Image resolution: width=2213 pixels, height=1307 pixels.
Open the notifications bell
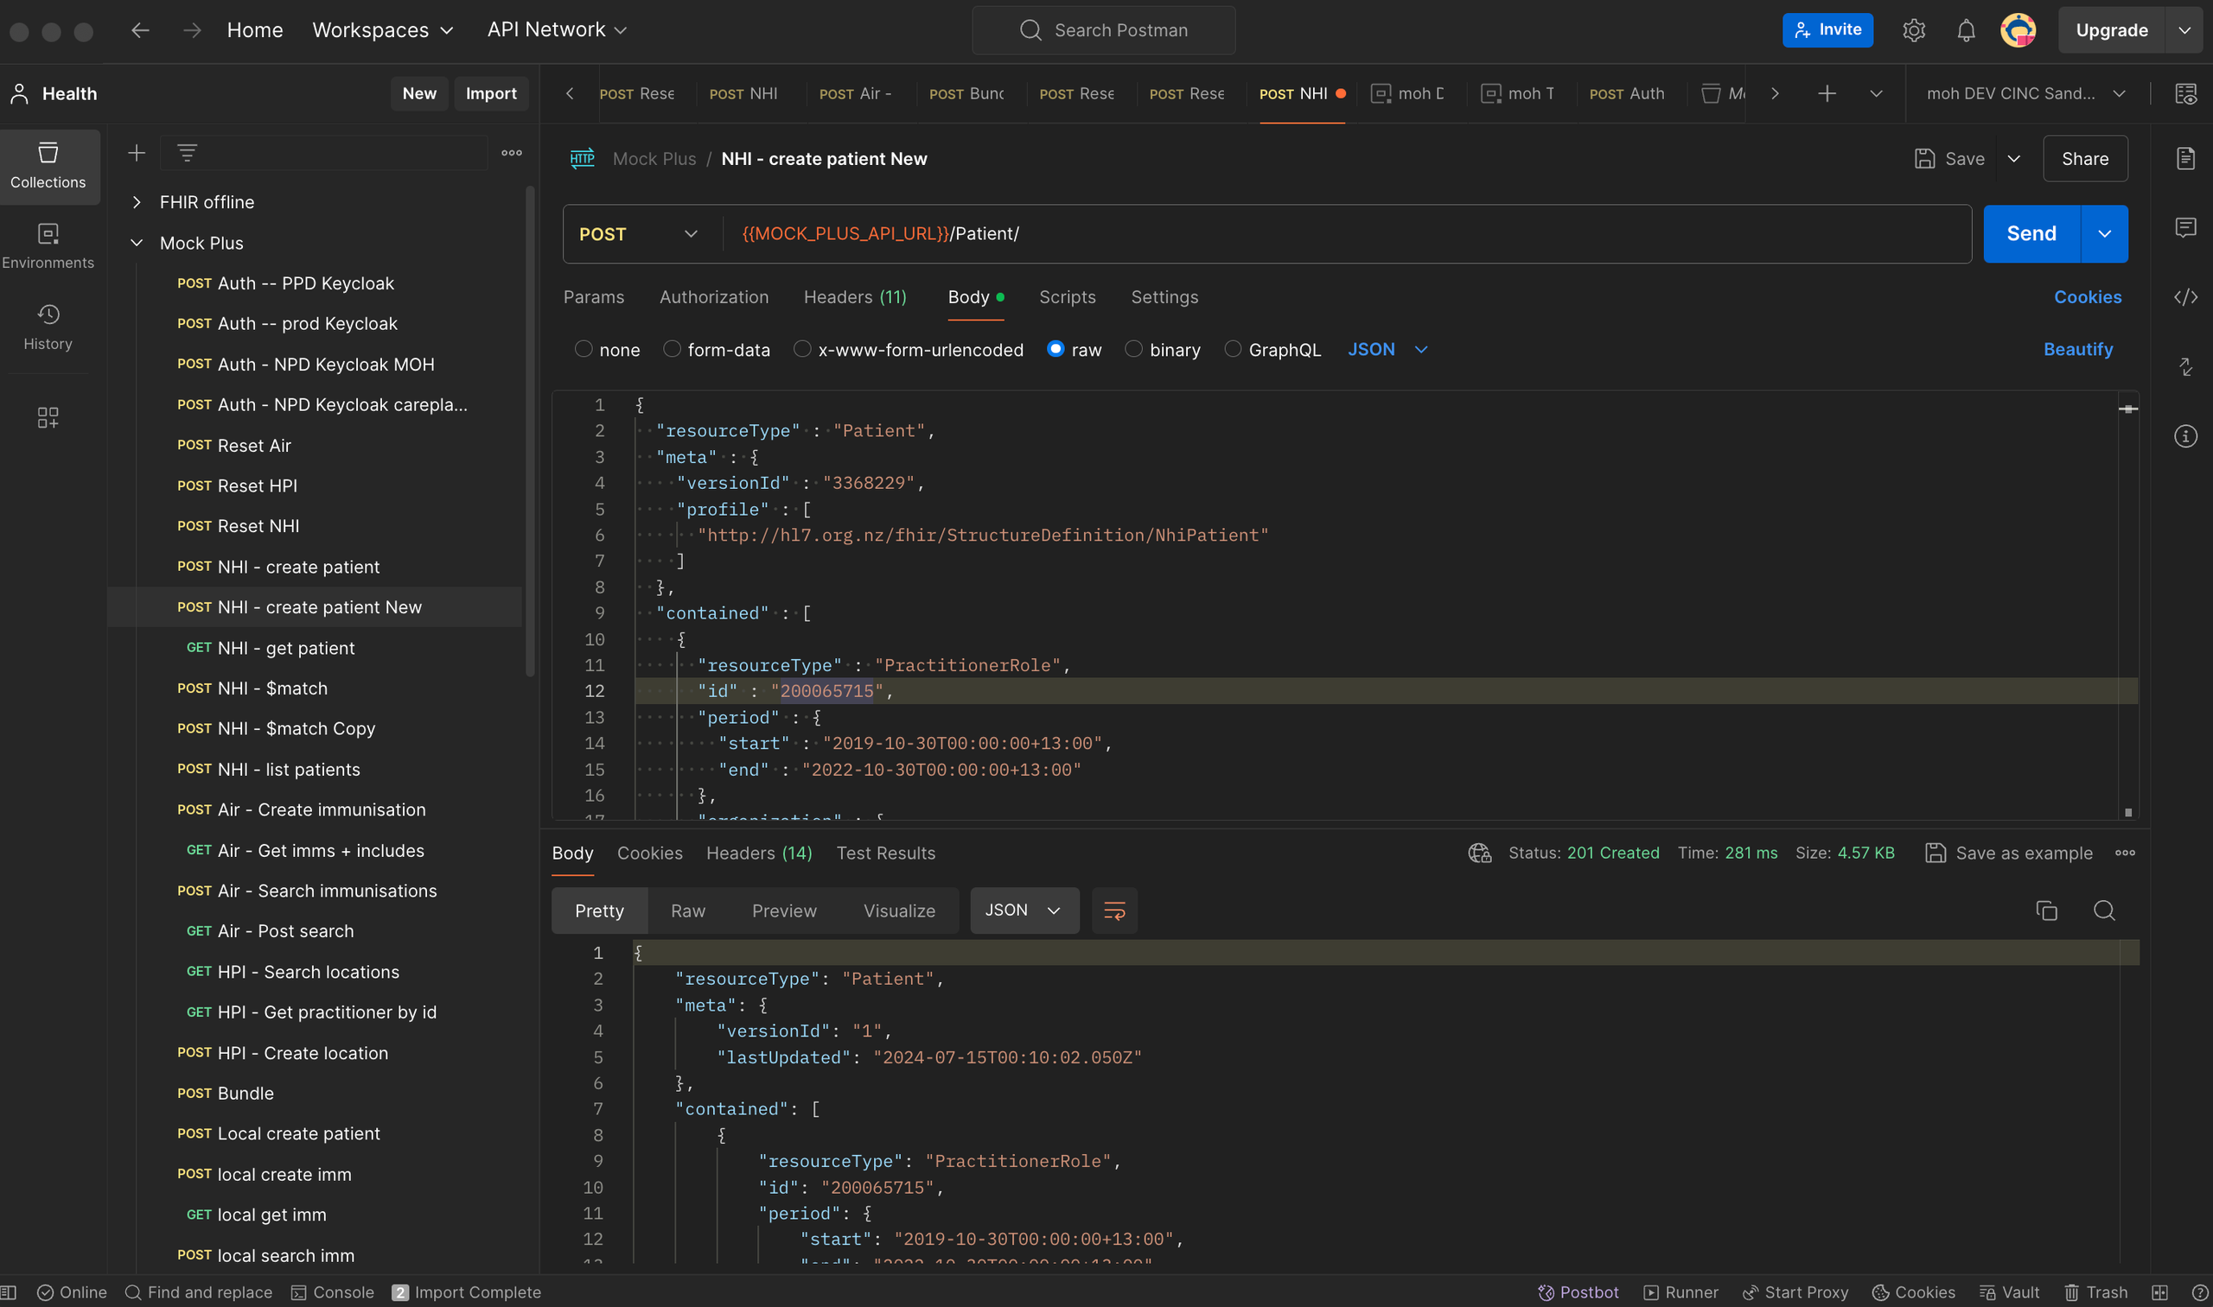coord(1967,30)
